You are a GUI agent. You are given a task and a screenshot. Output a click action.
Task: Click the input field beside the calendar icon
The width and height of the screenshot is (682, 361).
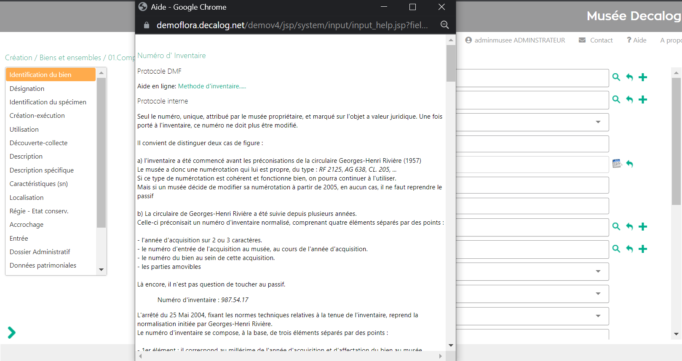pyautogui.click(x=532, y=164)
